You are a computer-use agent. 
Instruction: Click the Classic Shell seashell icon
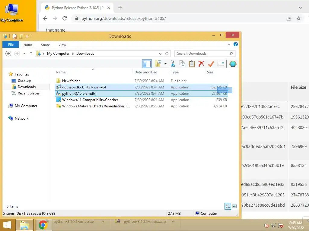(x=233, y=64)
